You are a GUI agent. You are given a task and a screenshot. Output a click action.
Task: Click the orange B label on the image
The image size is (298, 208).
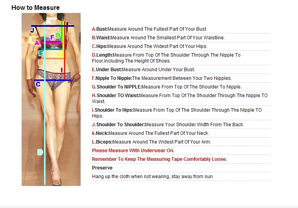pos(40,63)
